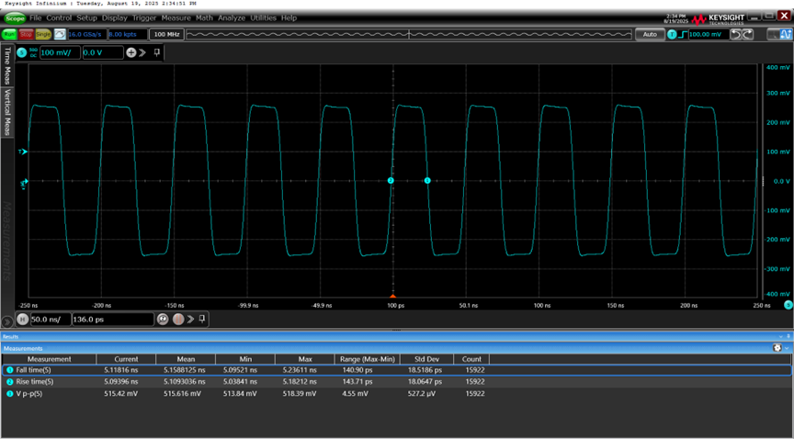Click the Results panel title bar

pos(397,336)
